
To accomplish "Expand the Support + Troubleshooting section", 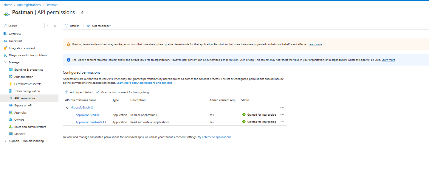I will [x=5, y=141].
